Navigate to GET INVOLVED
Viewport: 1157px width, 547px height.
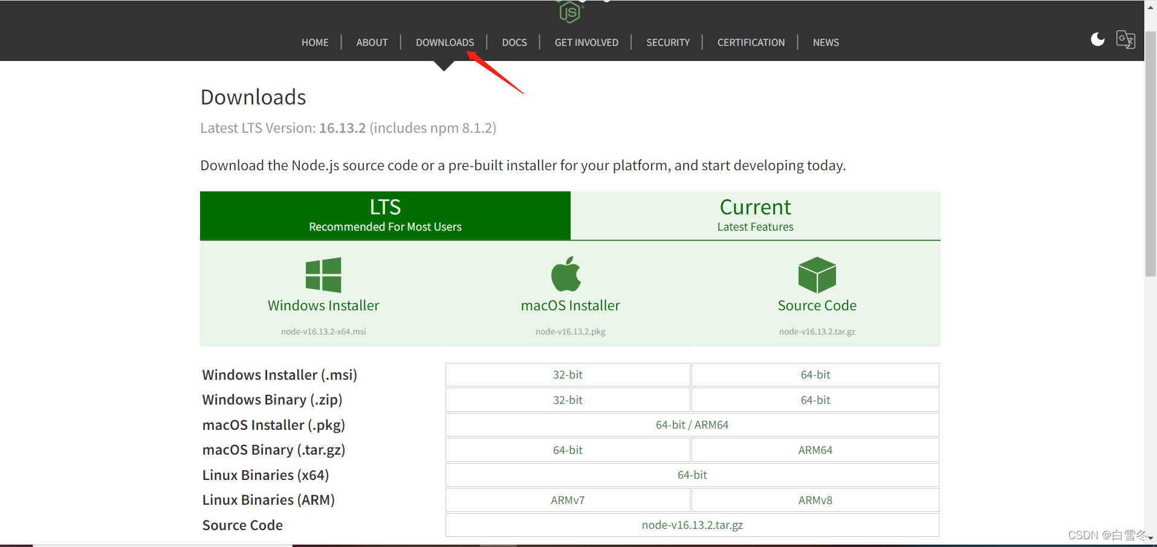pos(586,42)
